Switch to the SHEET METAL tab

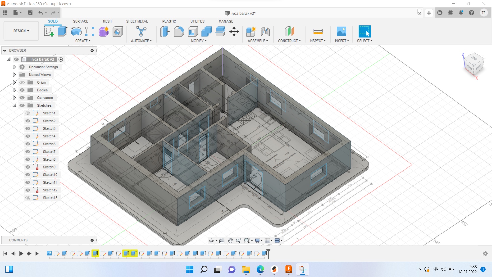point(137,21)
